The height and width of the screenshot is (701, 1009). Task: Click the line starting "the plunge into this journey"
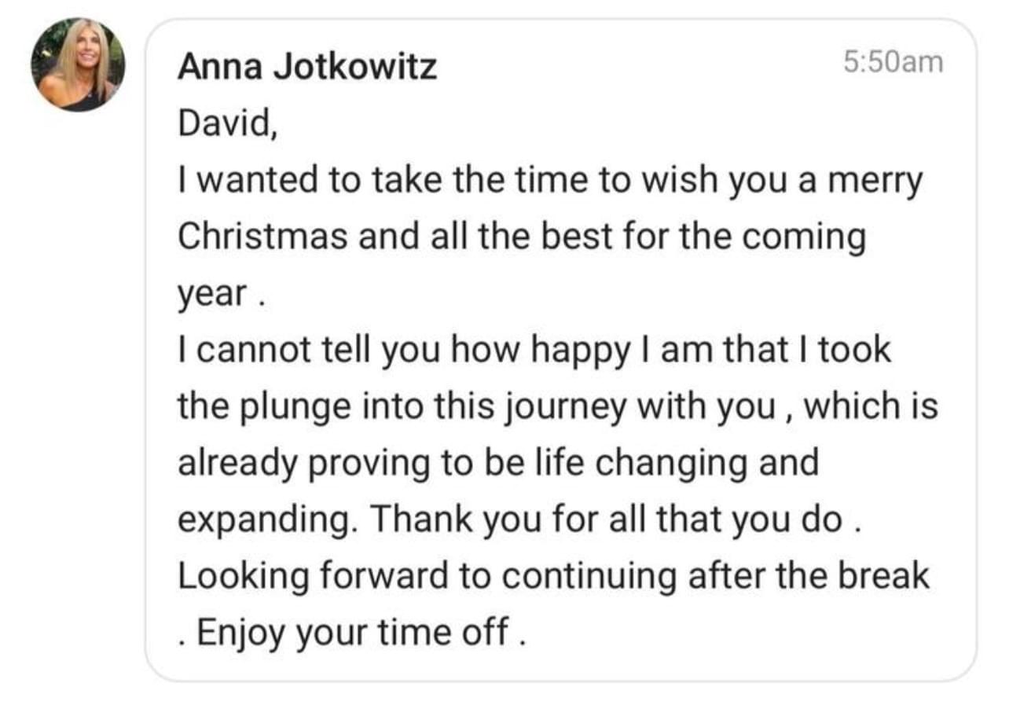click(558, 407)
